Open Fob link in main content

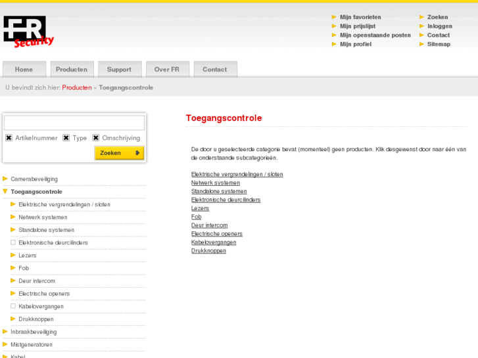click(x=197, y=217)
